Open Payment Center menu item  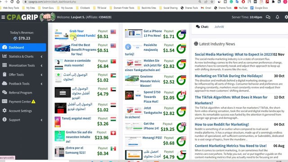point(23,102)
